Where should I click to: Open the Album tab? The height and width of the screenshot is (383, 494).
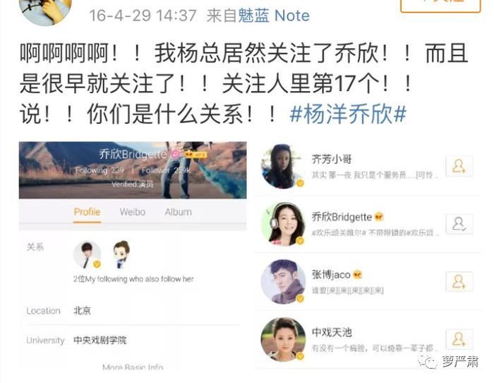[179, 212]
